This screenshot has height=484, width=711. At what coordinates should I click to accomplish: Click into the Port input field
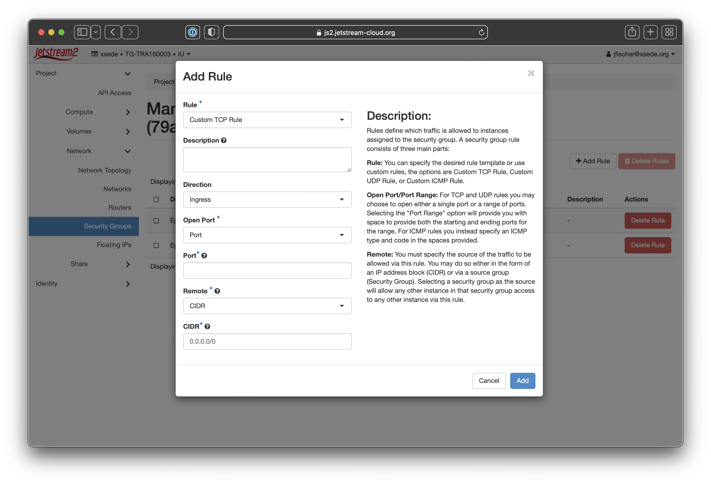tap(267, 270)
